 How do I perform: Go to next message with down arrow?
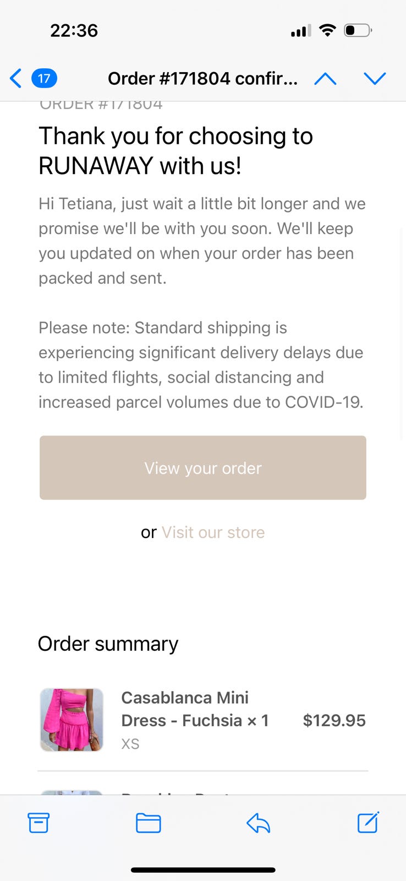click(x=375, y=79)
